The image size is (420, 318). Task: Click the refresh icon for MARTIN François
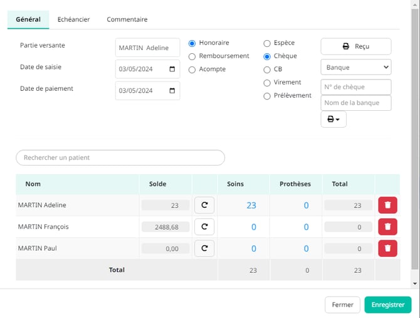pos(204,227)
